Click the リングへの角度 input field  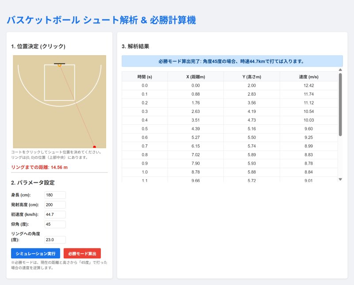[x=55, y=240]
